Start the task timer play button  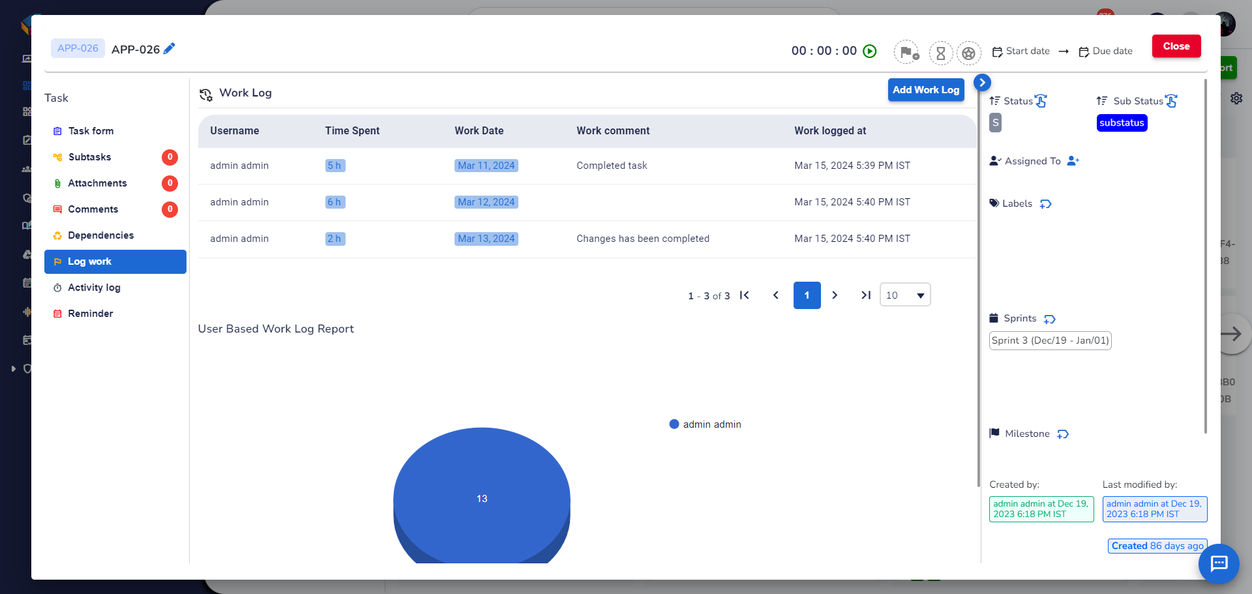870,50
